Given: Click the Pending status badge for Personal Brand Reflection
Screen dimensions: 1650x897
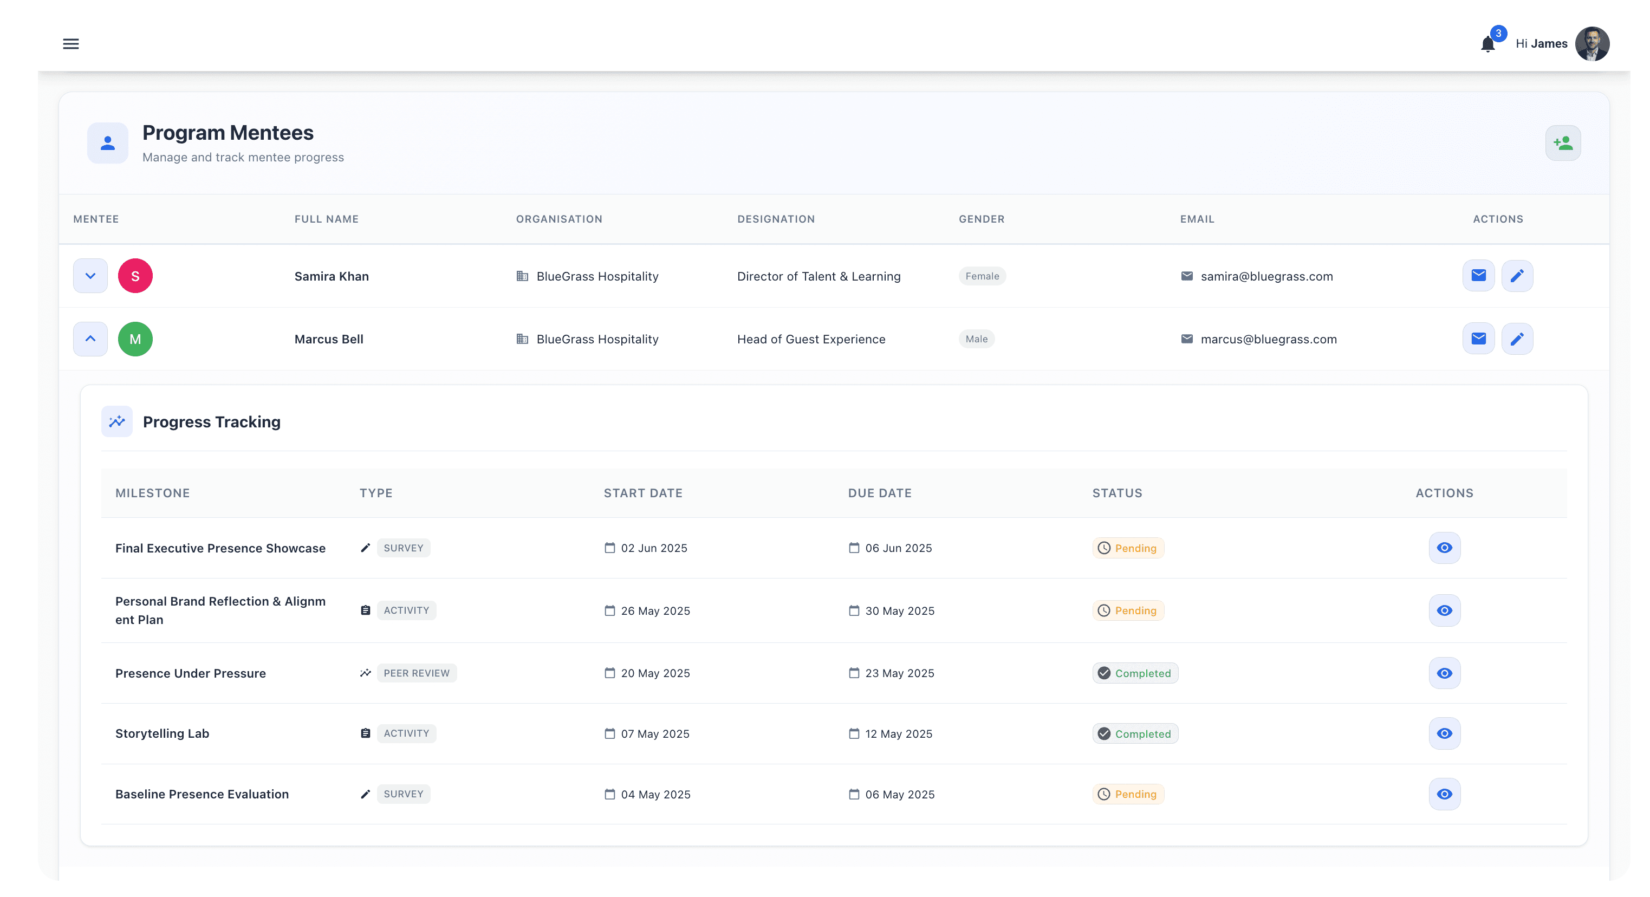Looking at the screenshot, I should pyautogui.click(x=1128, y=610).
